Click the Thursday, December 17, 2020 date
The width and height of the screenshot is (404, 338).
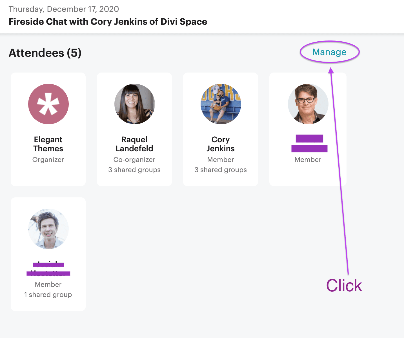pos(64,9)
